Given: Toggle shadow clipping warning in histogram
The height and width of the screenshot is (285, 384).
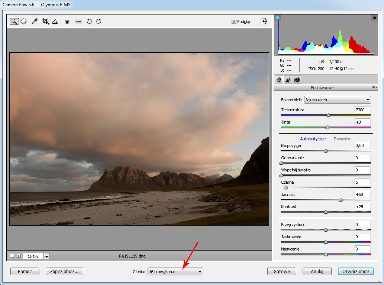Looking at the screenshot, I should tap(278, 17).
